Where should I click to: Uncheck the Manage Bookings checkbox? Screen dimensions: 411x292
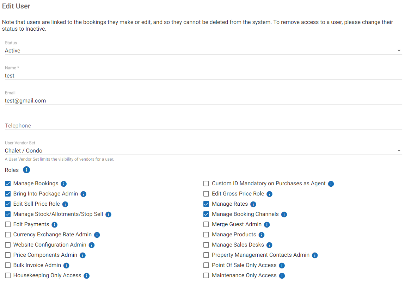coord(8,184)
